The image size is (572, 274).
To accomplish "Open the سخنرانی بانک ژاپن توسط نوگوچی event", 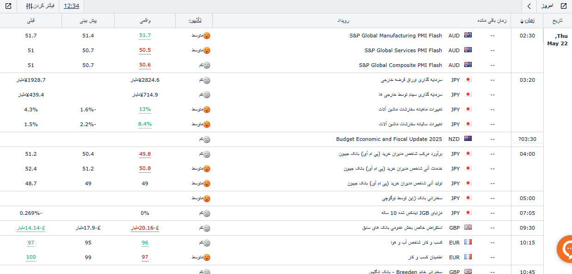I will click(x=411, y=198).
